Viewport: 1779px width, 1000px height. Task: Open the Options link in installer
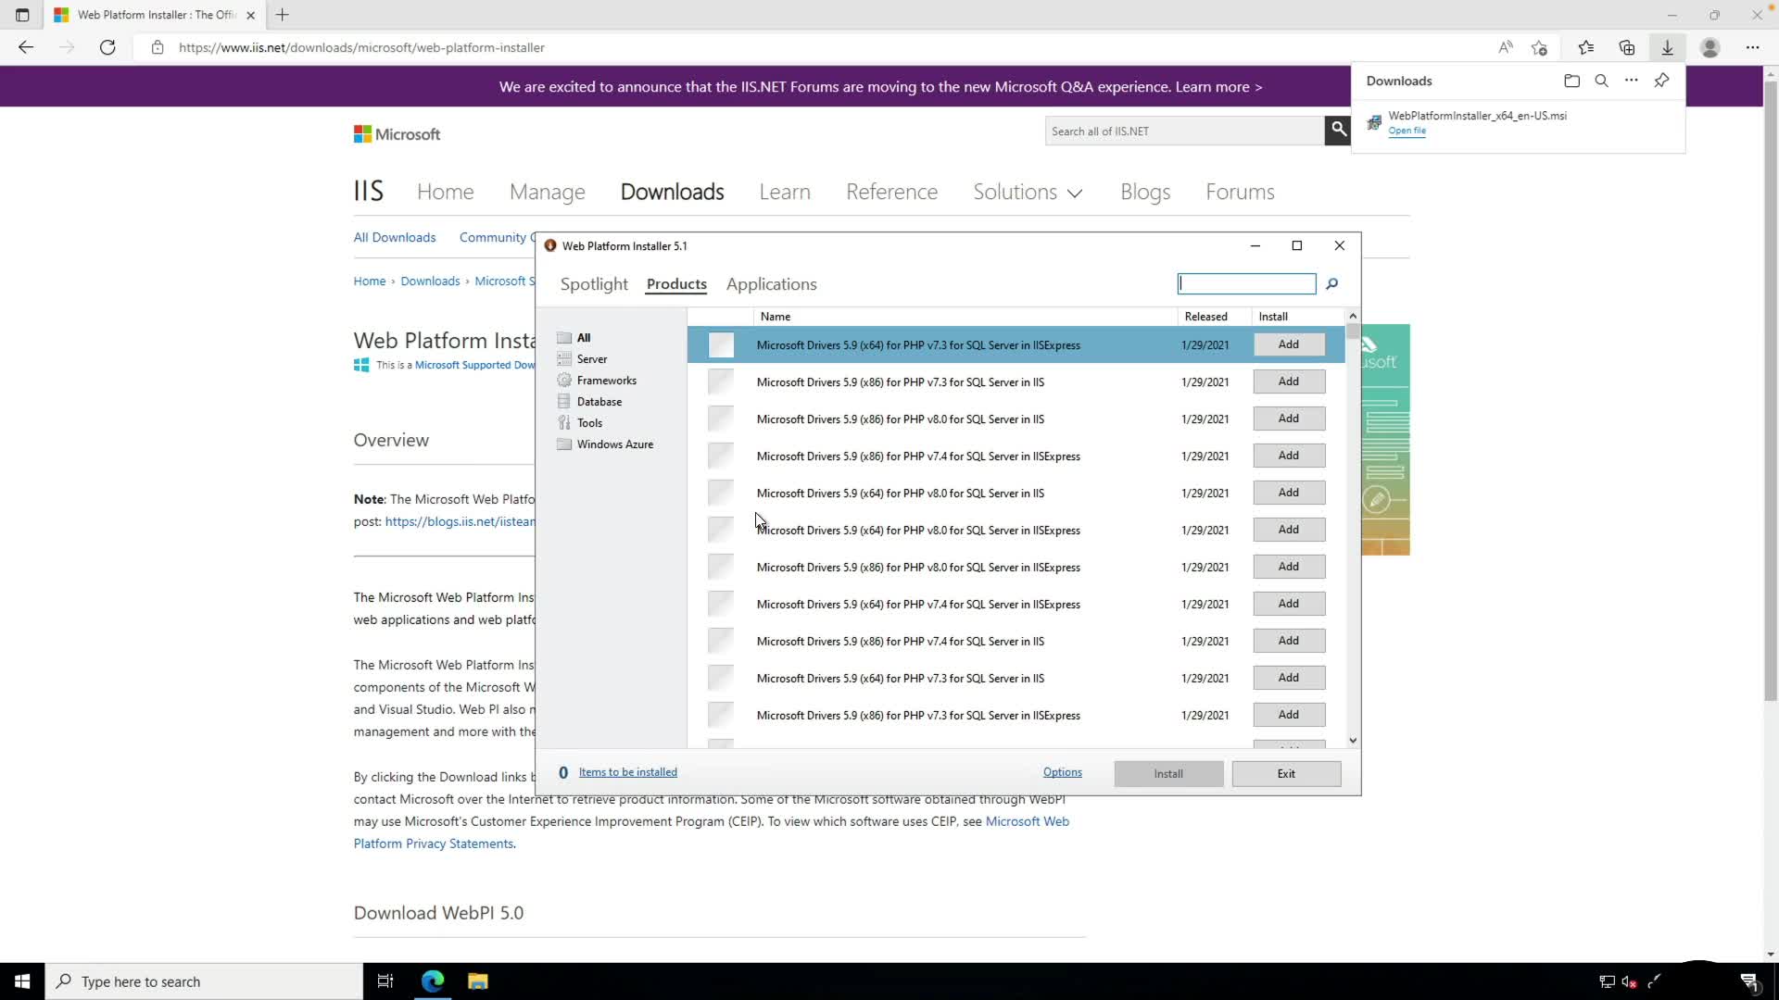point(1062,772)
